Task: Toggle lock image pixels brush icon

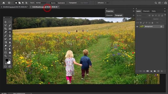Action: pyautogui.click(x=144, y=23)
